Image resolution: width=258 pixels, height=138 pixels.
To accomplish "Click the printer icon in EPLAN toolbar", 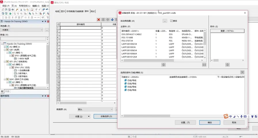I will (13, 10).
